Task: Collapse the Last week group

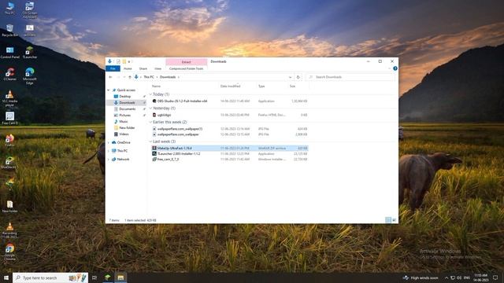Action: [150, 141]
